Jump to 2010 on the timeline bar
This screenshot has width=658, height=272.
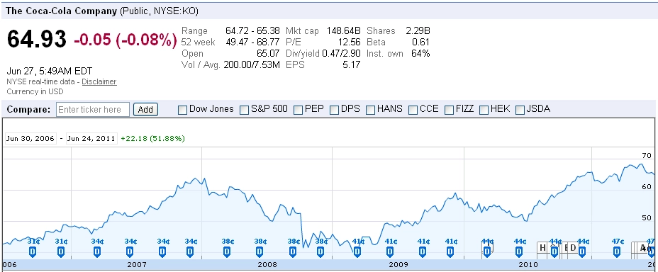[x=528, y=264]
